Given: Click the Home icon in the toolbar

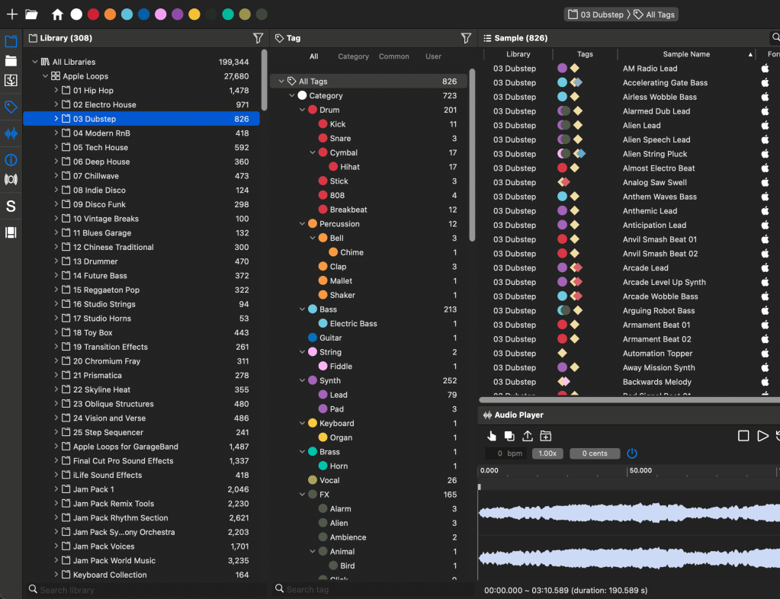Looking at the screenshot, I should click(57, 14).
